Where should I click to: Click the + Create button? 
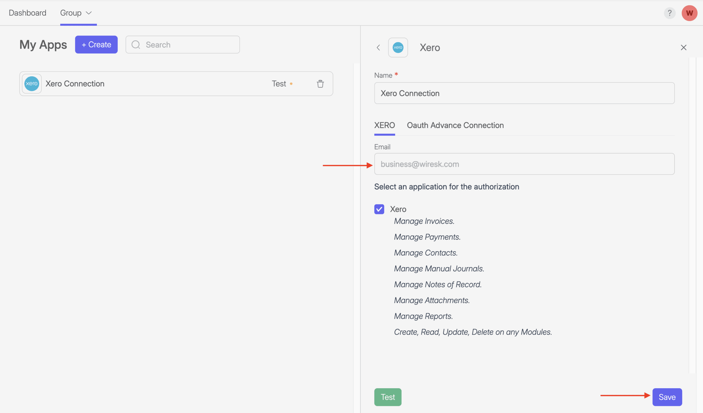pyautogui.click(x=96, y=45)
